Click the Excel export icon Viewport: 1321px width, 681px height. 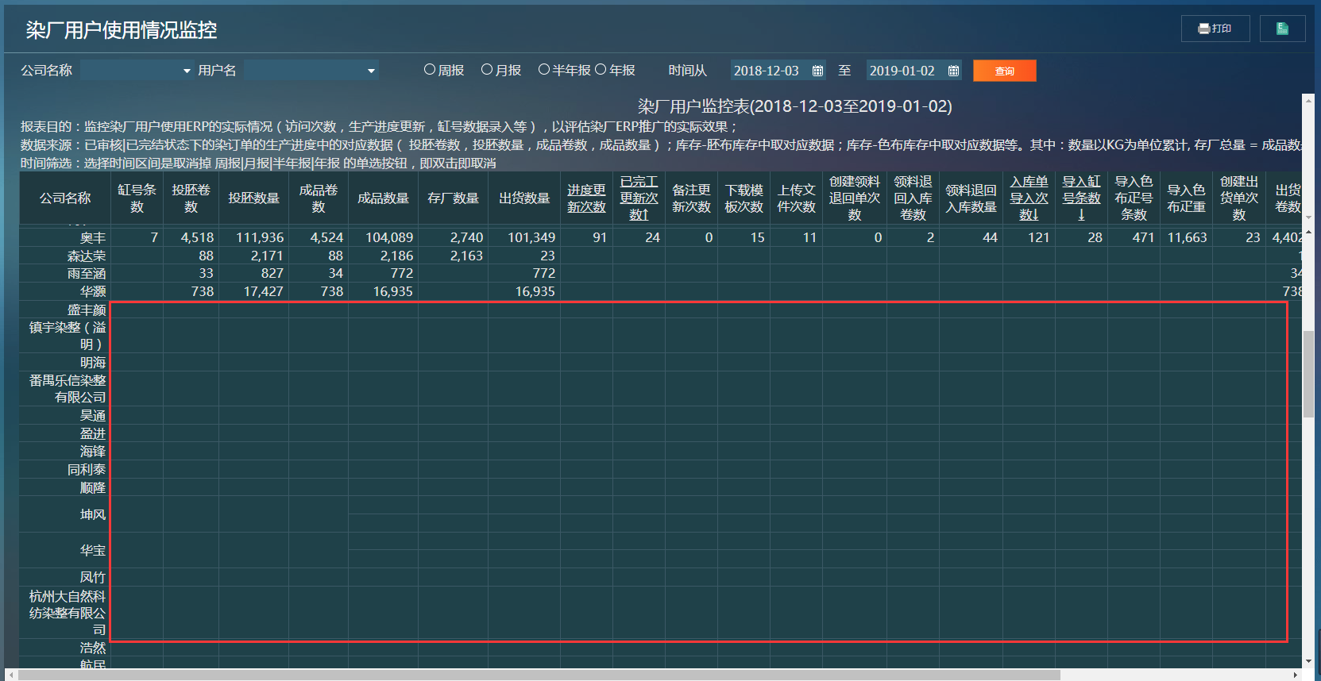point(1282,29)
